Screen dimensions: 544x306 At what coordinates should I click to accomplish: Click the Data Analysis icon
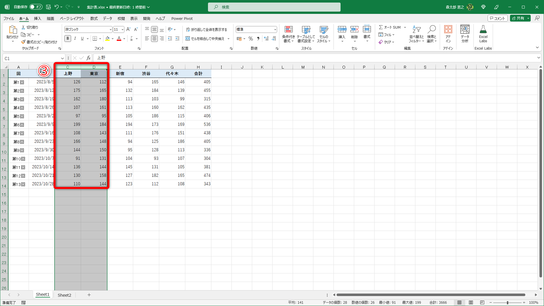point(465,29)
